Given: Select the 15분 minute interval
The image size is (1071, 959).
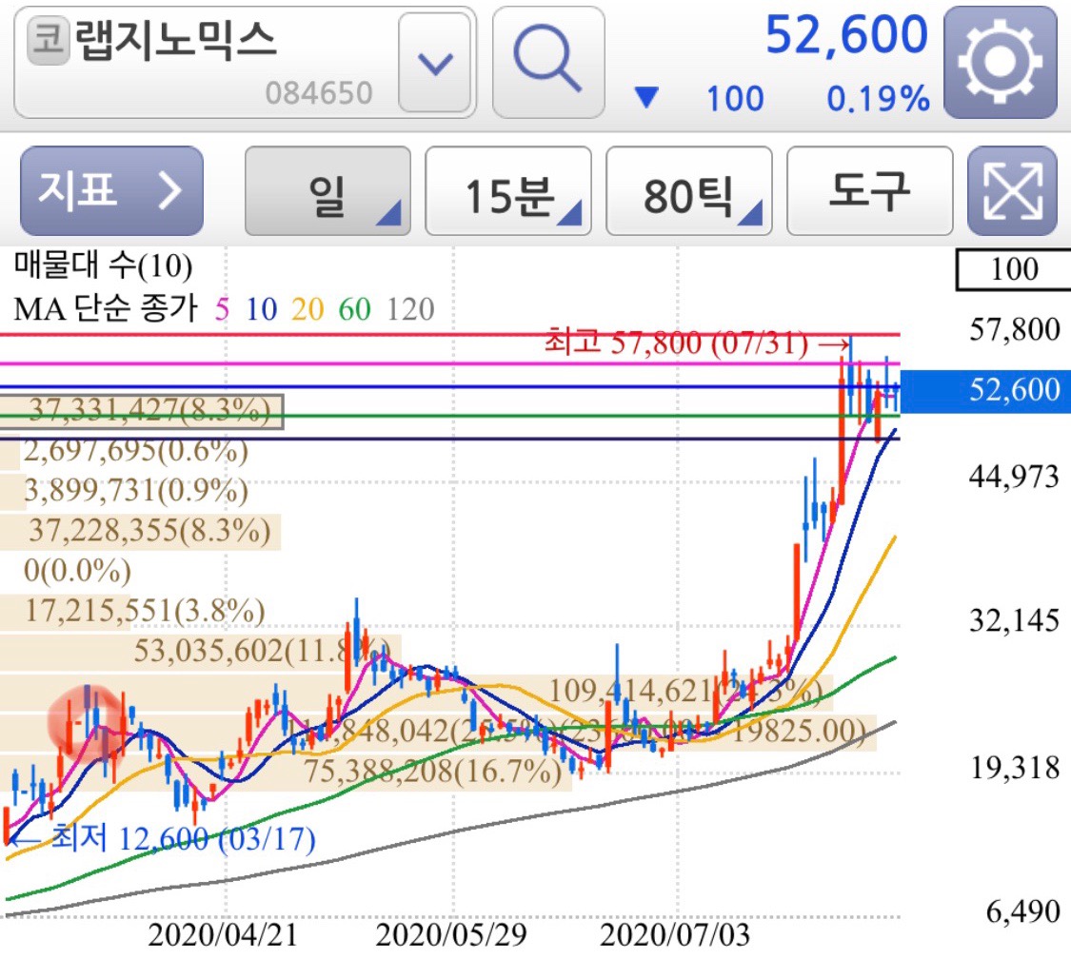Looking at the screenshot, I should [x=508, y=191].
